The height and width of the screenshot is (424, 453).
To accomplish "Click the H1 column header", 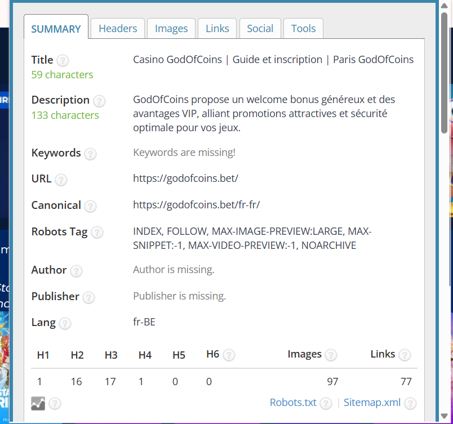I will [43, 355].
